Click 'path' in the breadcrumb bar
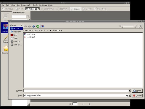The image size is (145, 109). point(36,30)
